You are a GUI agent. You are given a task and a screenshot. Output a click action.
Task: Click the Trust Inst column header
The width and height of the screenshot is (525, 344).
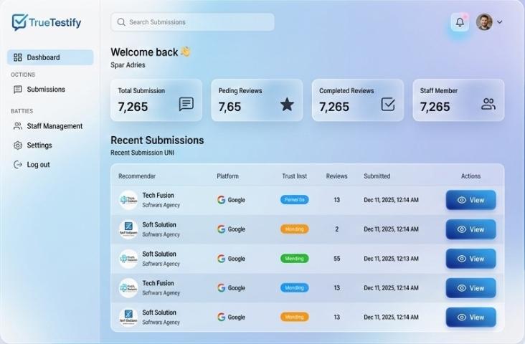[294, 176]
